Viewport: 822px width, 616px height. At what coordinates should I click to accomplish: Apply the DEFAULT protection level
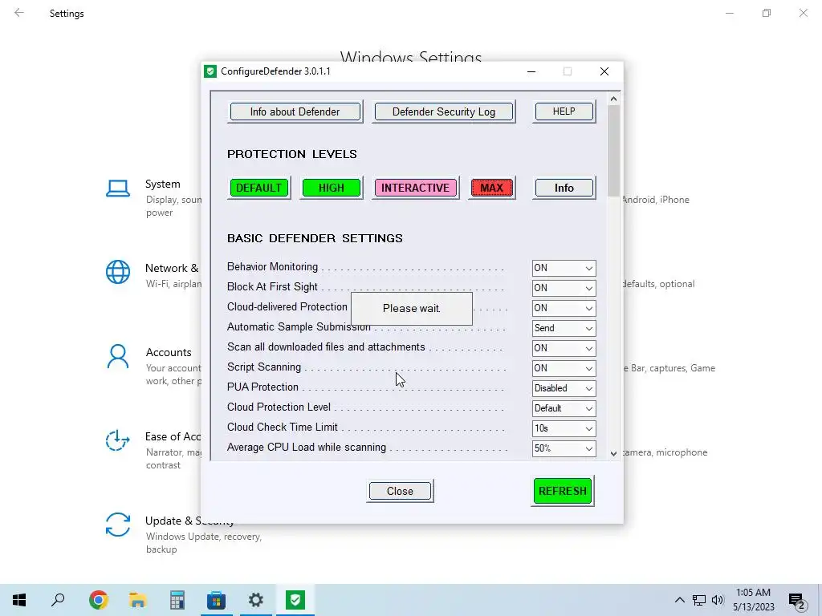[x=259, y=188]
